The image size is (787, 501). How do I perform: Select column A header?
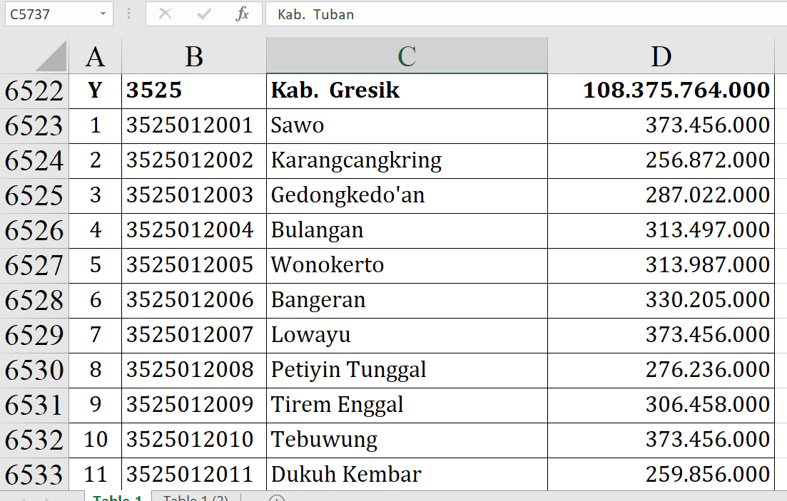point(95,56)
